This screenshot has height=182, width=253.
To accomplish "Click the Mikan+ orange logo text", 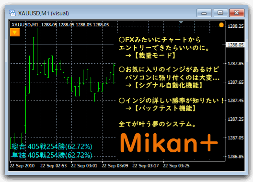I will click(169, 143).
